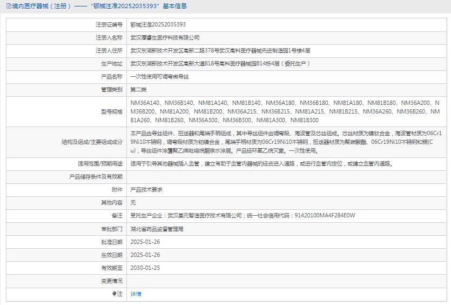Select the product name 一次性使用可调弯微导丝

pos(160,77)
